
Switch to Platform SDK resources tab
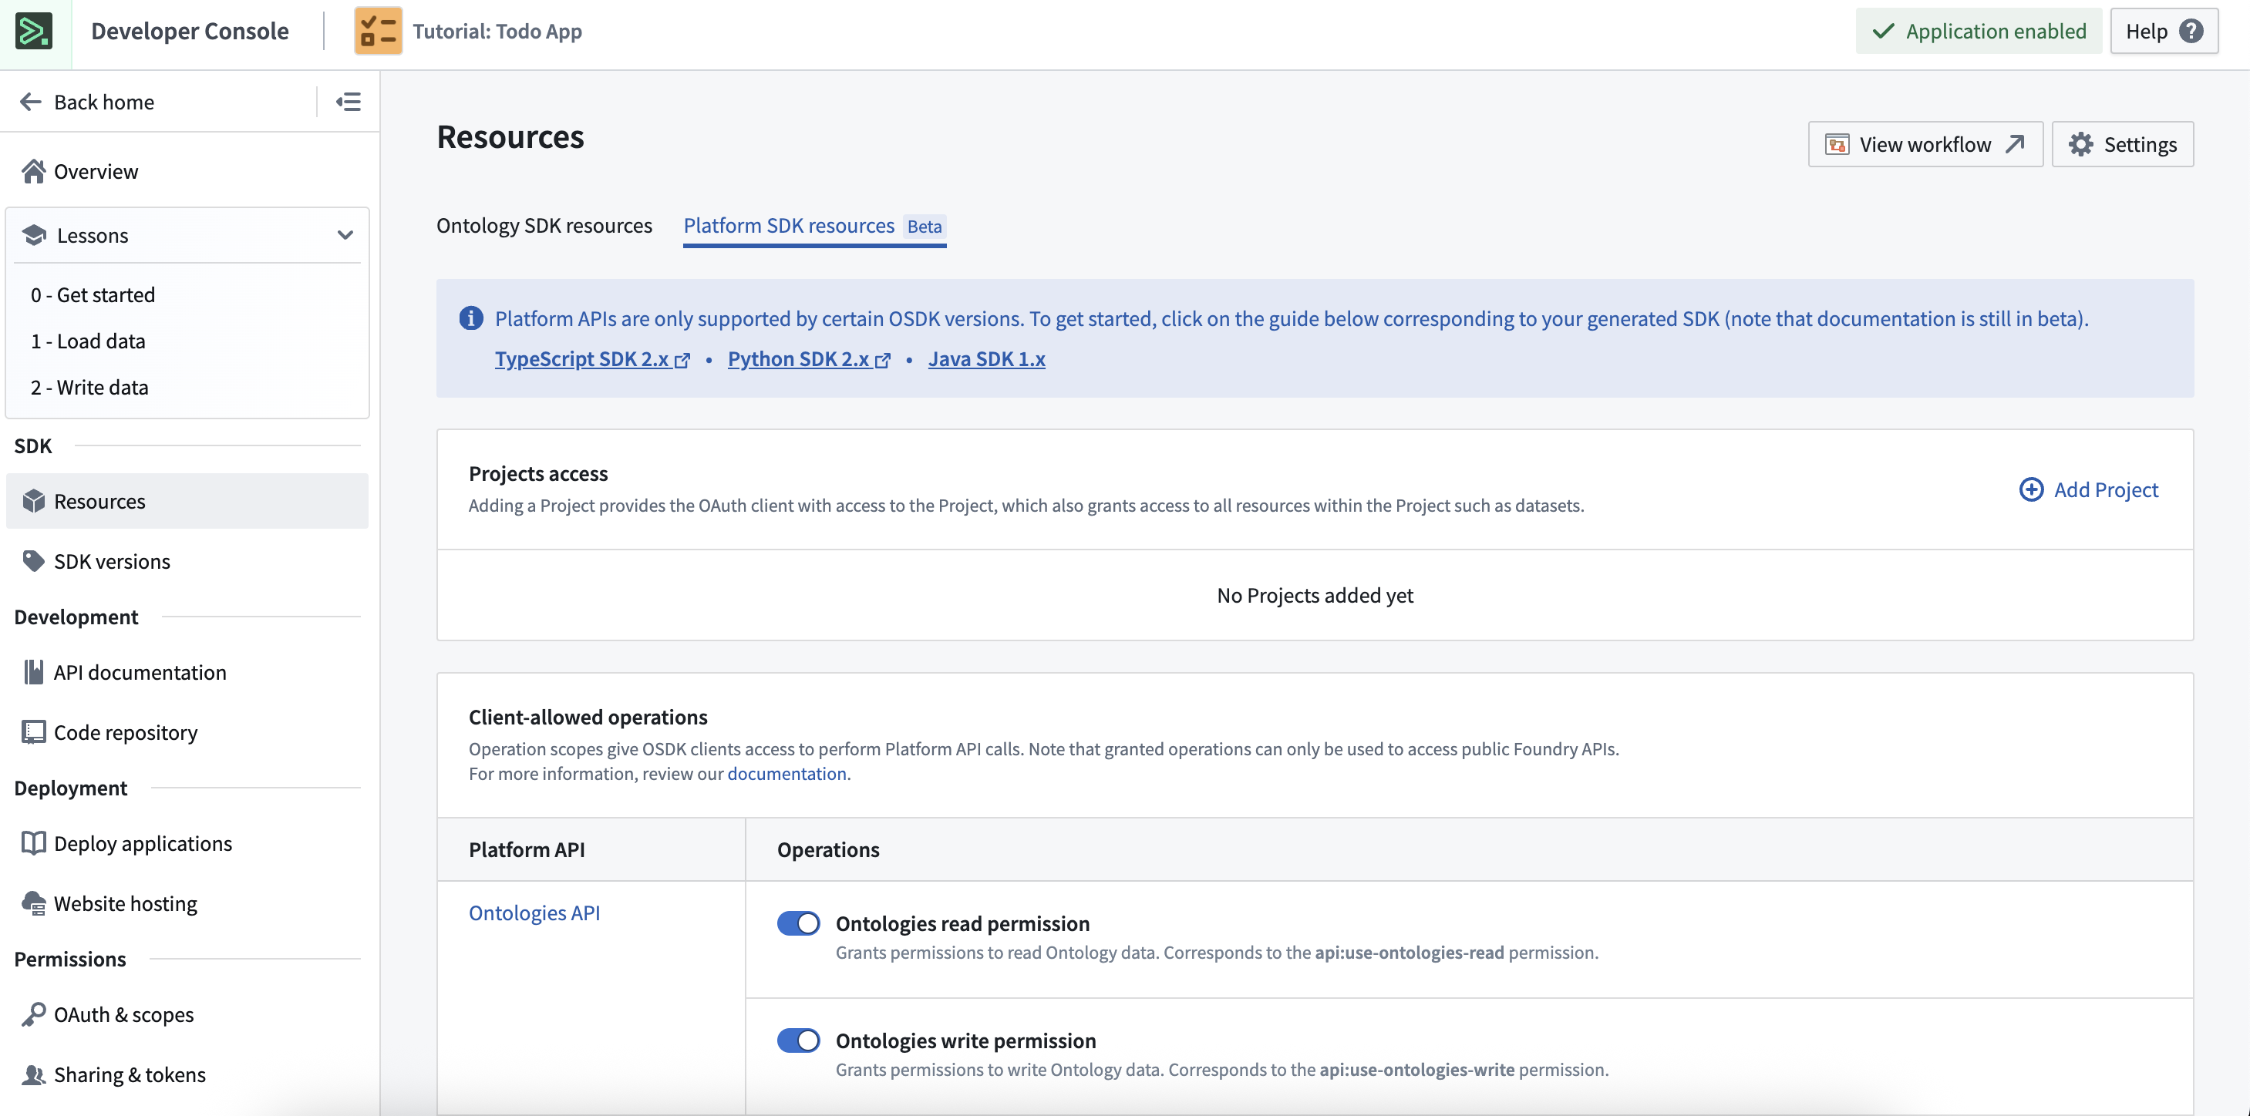click(x=790, y=225)
